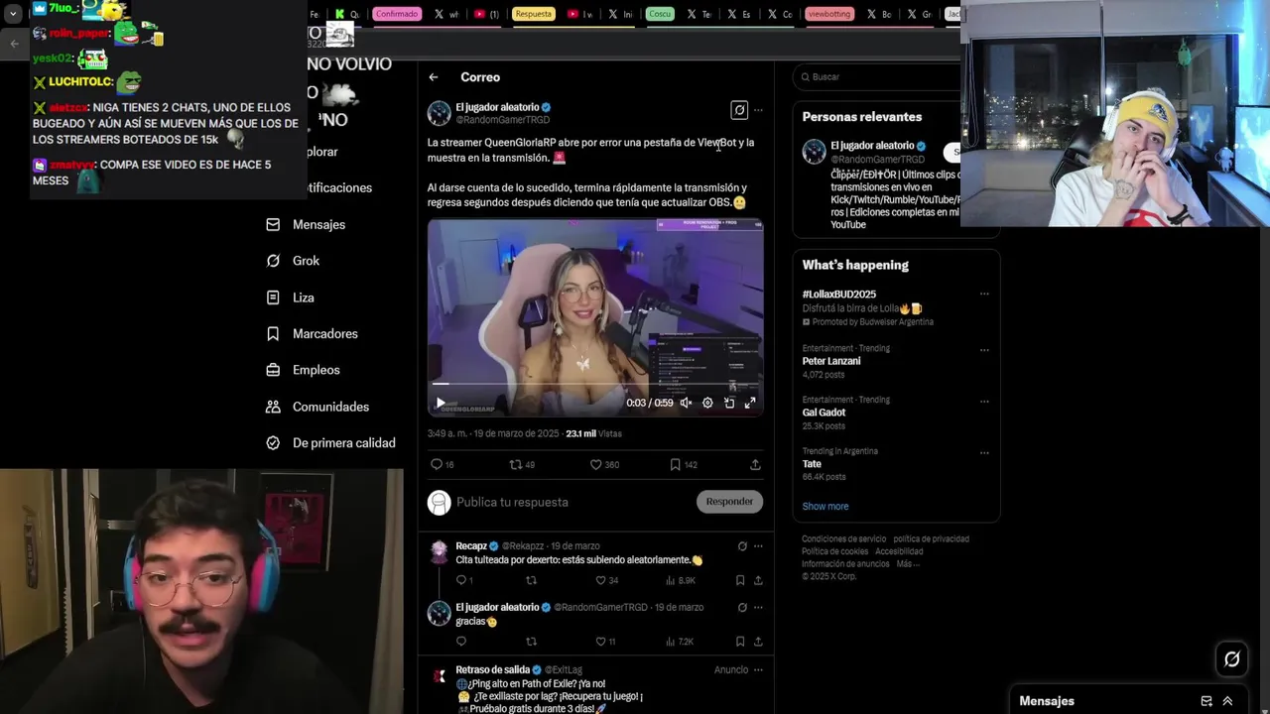Open the Peter Lanzani trend
Viewport: 1270px width, 714px height.
point(831,361)
